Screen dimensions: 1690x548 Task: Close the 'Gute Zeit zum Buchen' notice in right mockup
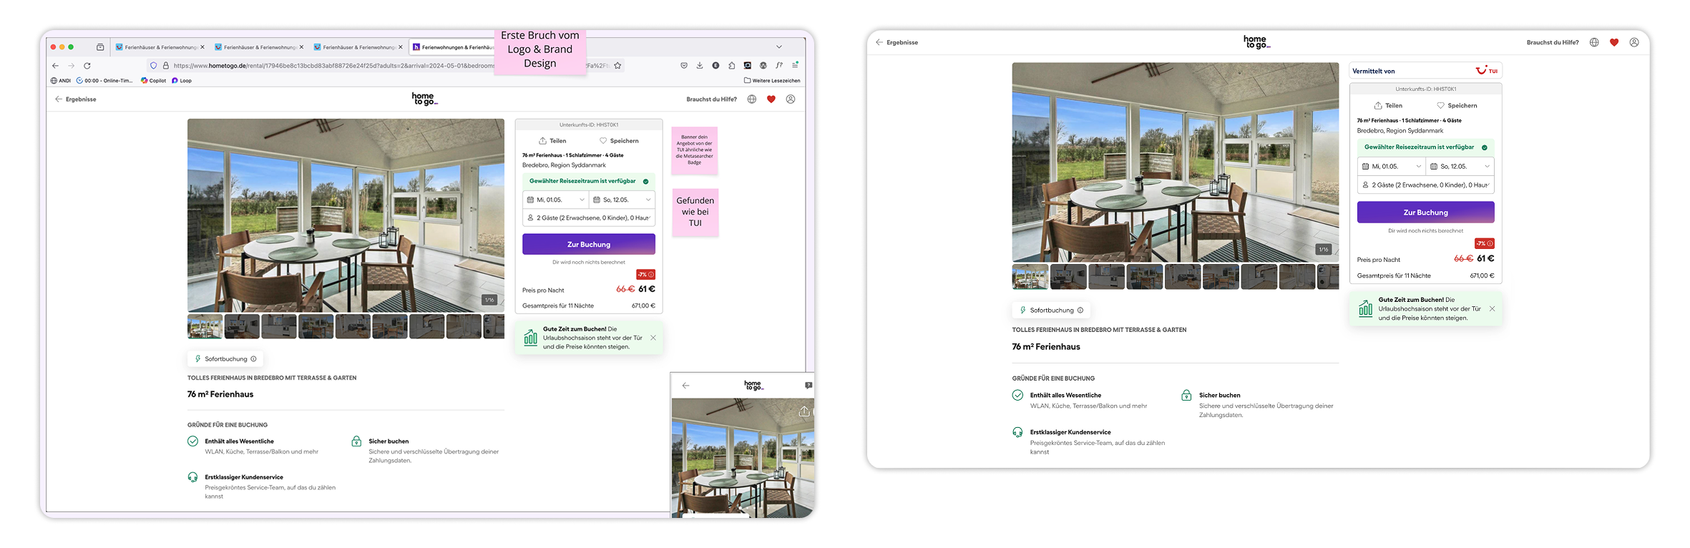tap(1492, 309)
